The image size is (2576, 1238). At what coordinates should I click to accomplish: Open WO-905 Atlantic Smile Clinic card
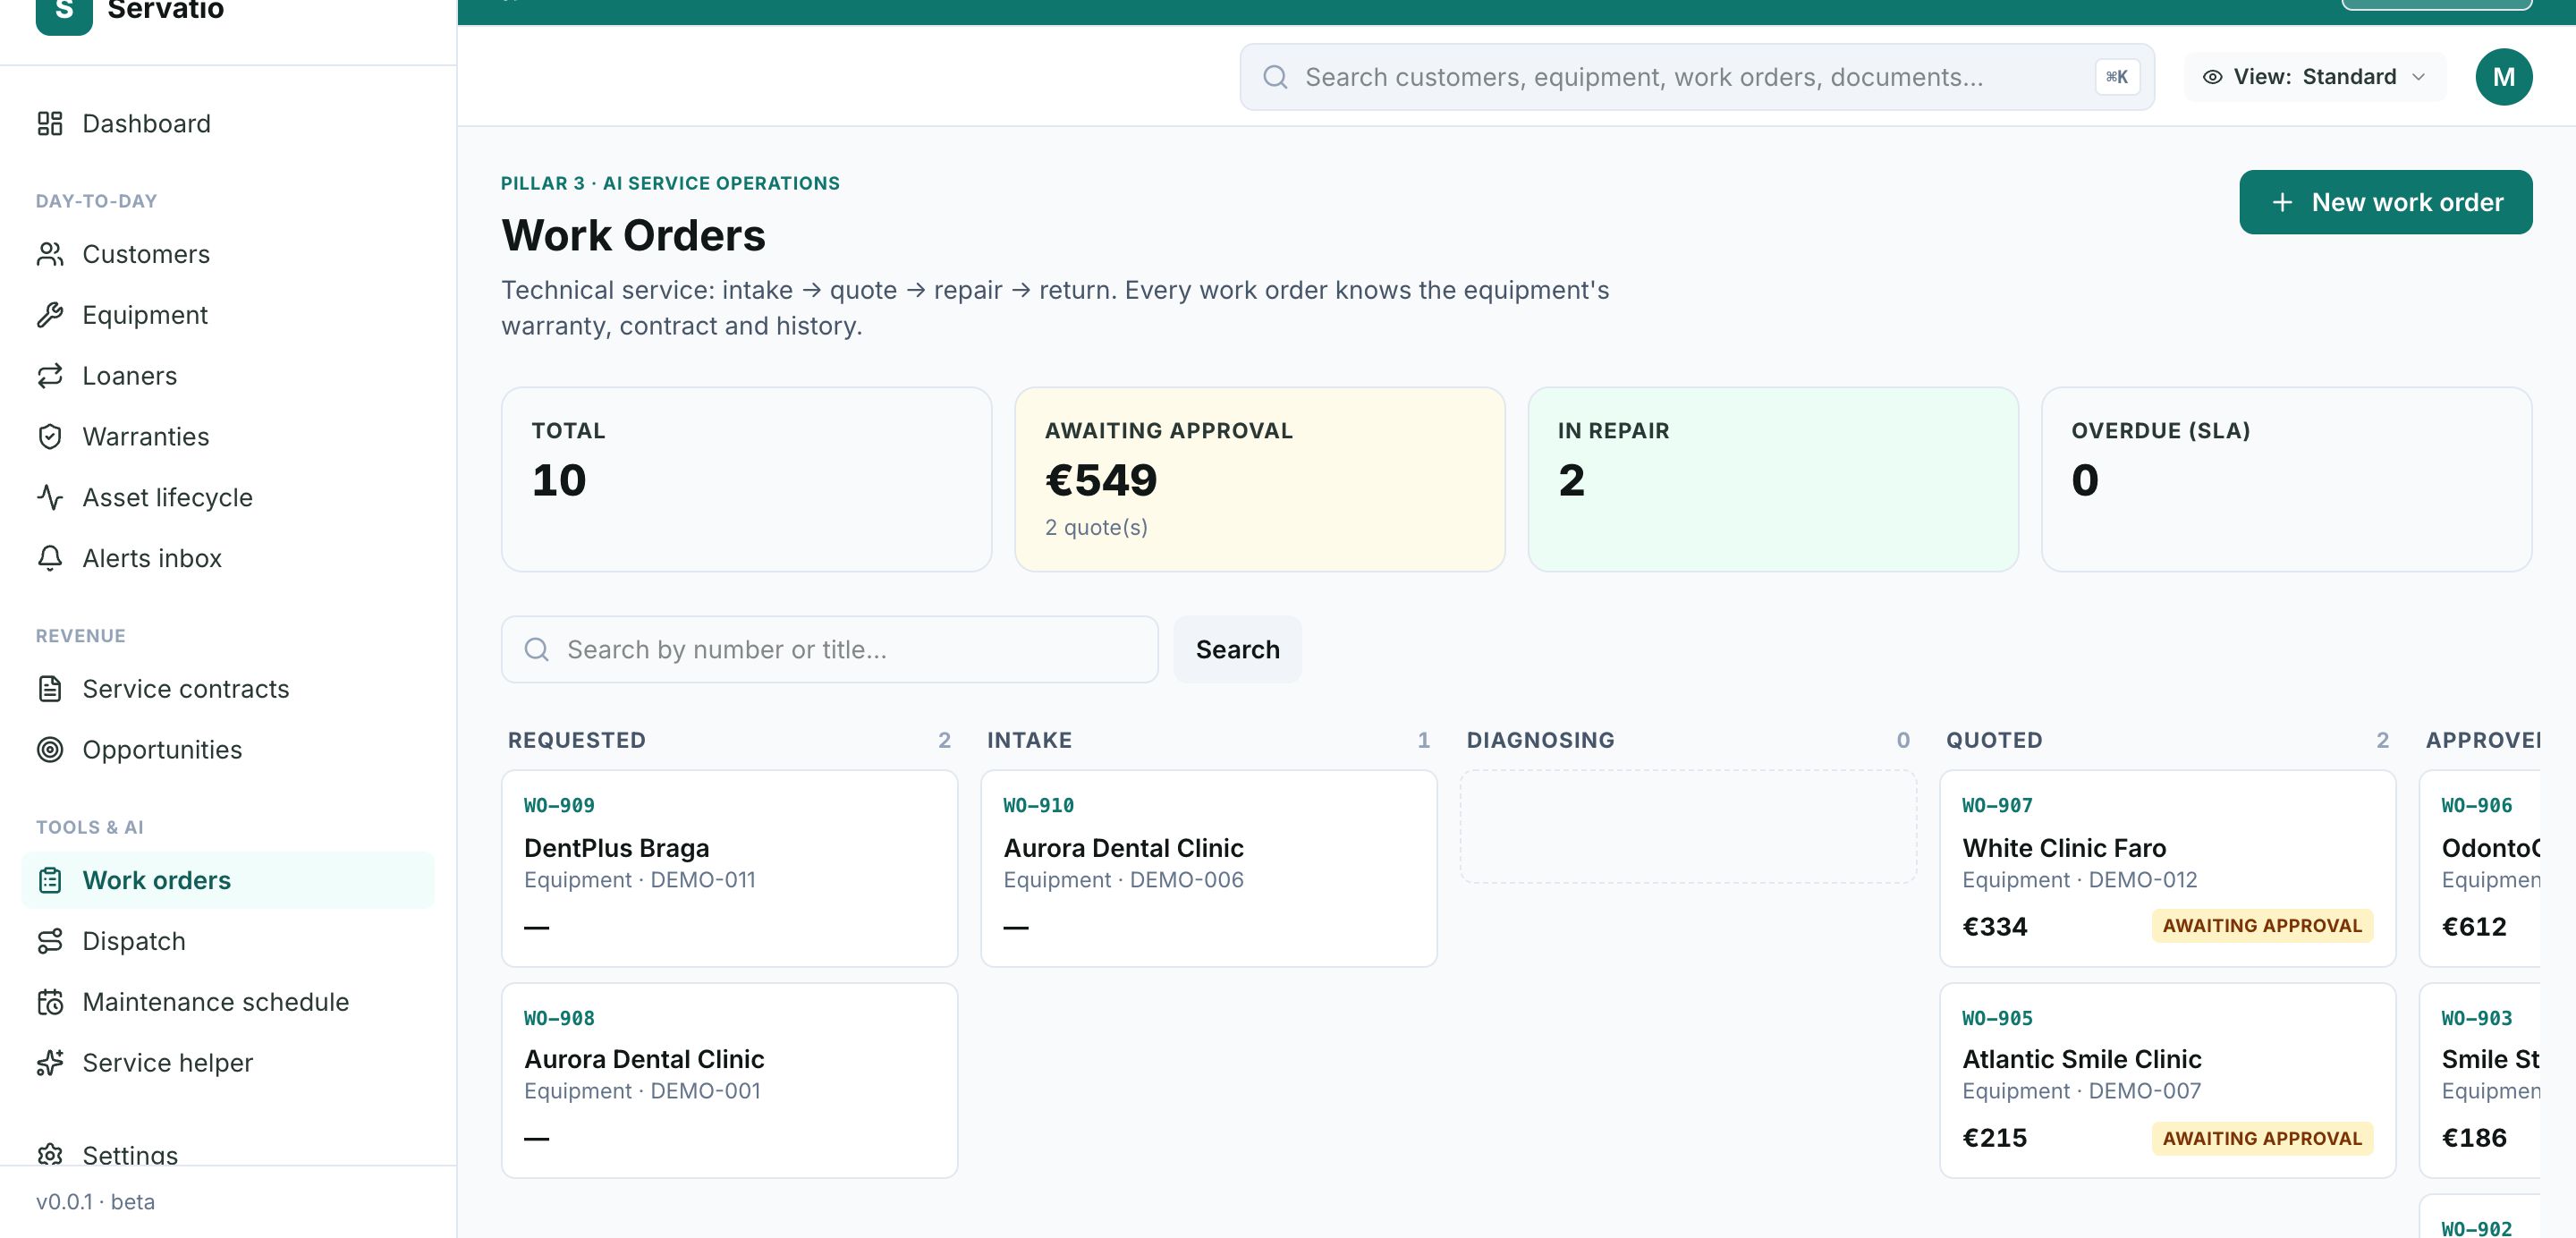(x=2167, y=1080)
